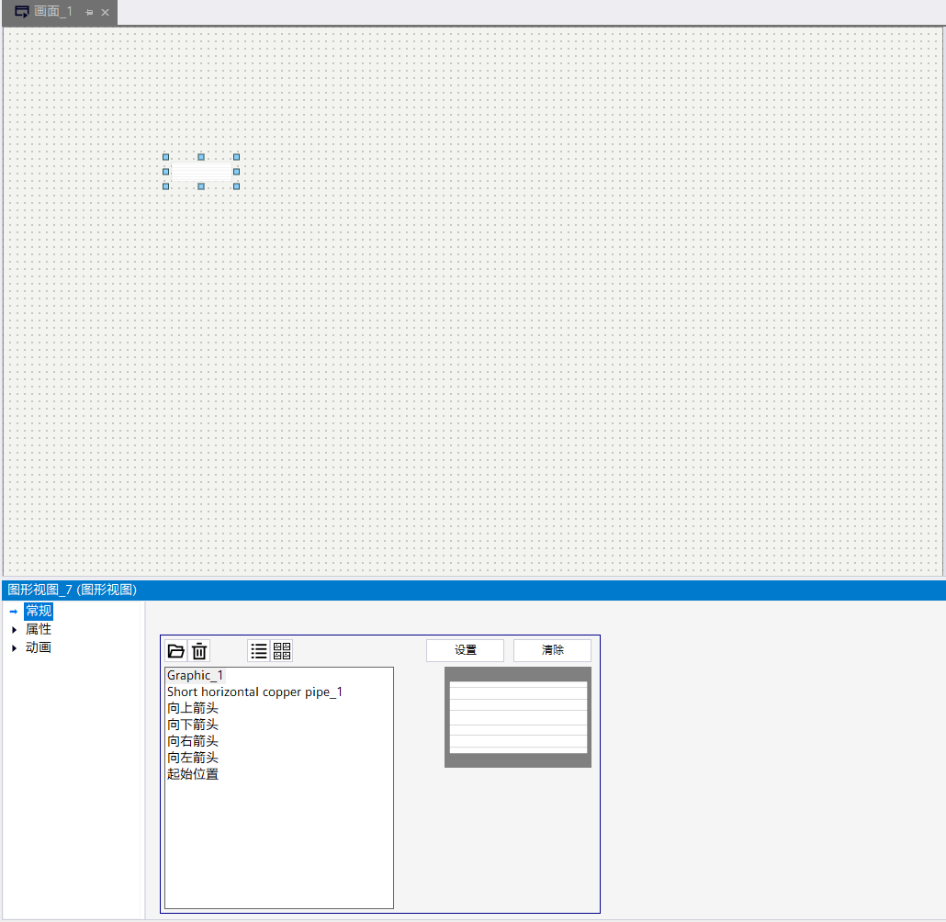Click the pin icon on 画面_1 tab
Viewport: 946px width, 922px height.
[89, 12]
